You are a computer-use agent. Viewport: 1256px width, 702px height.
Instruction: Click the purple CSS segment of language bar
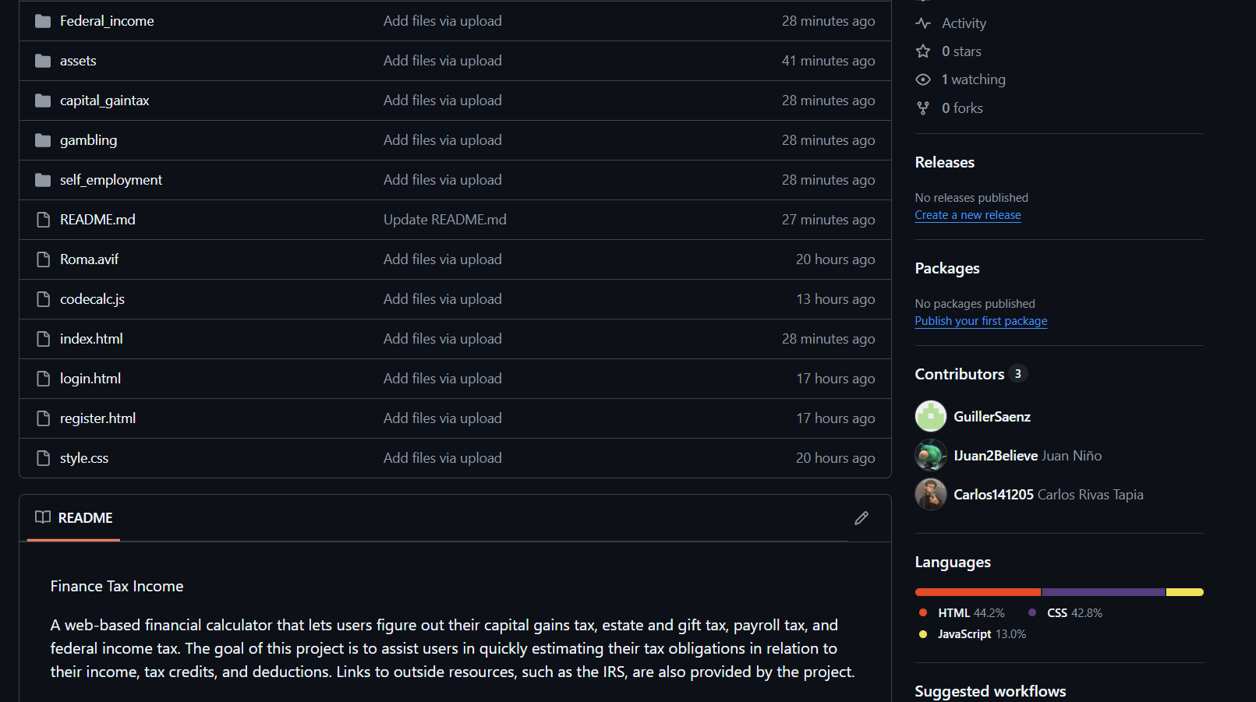[1103, 592]
